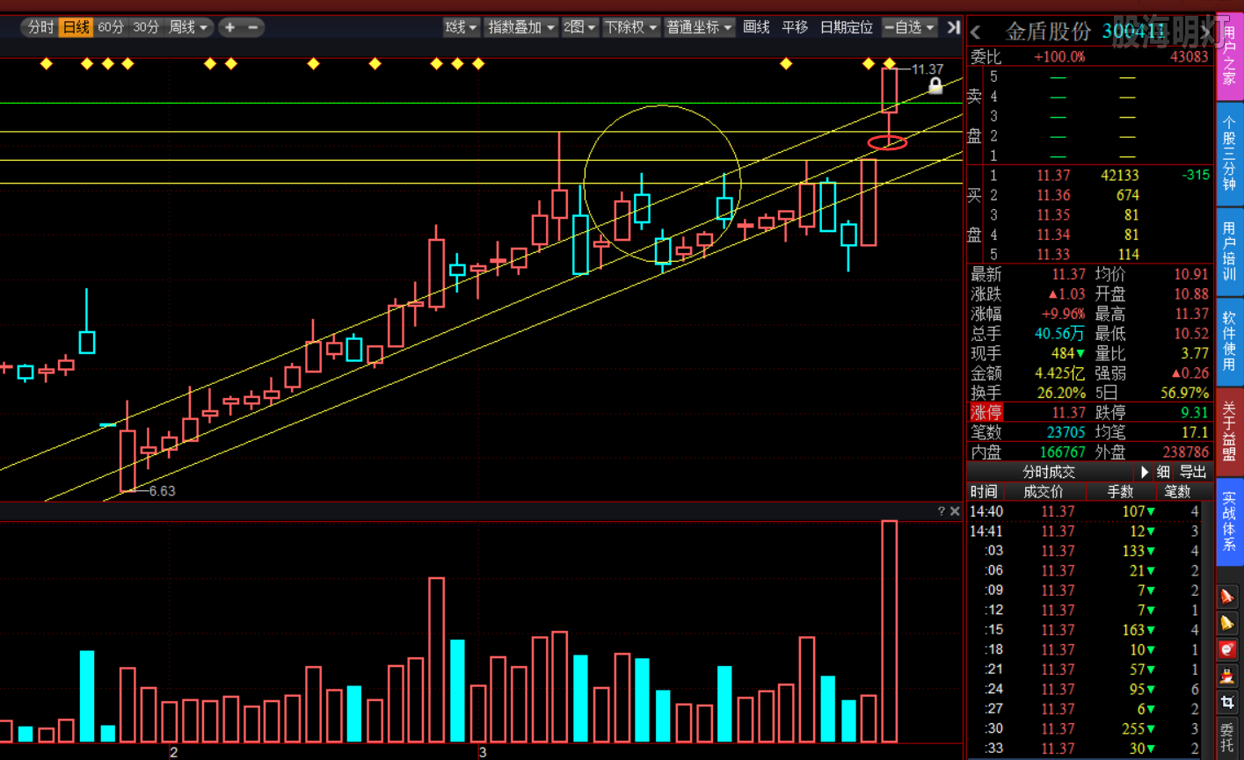Click the month 3 label on time axis
Viewport: 1244px width, 760px height.
click(482, 752)
